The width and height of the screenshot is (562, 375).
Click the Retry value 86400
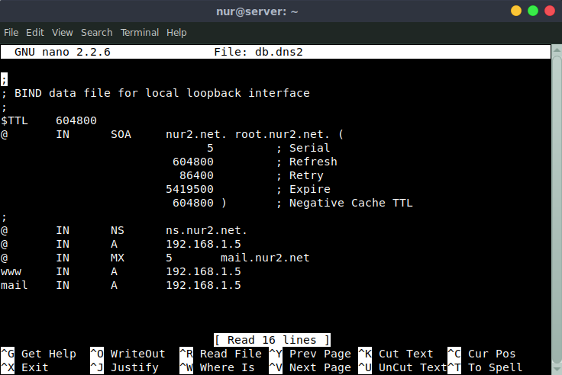pos(196,176)
